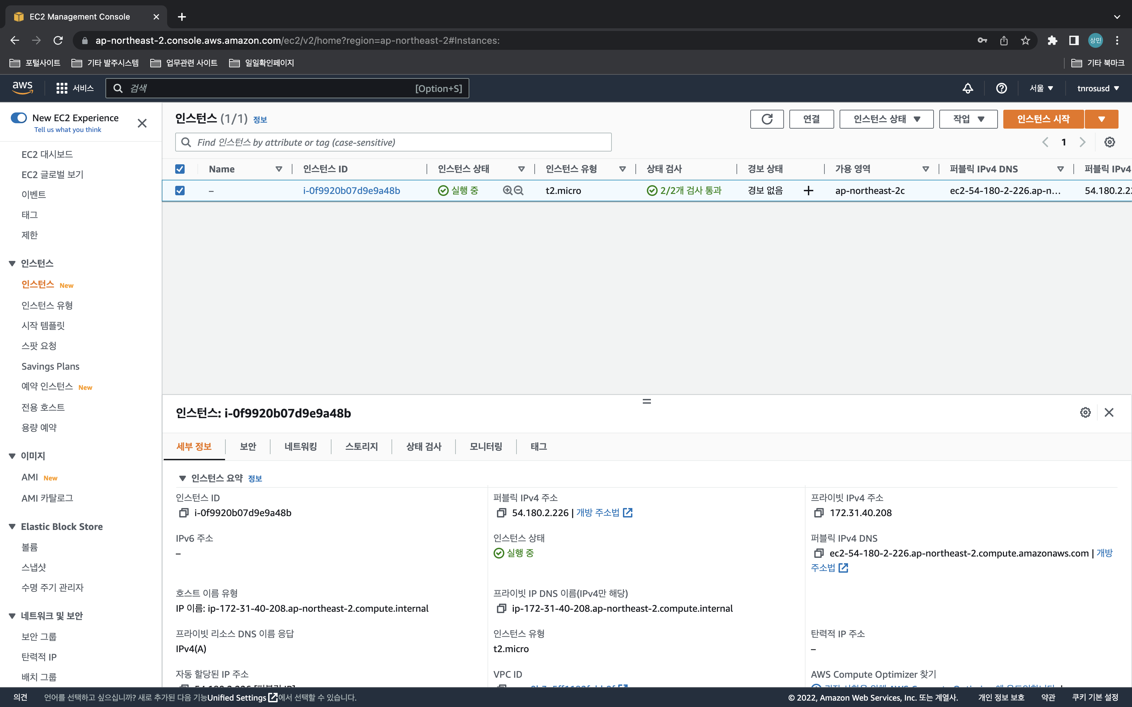This screenshot has width=1132, height=707.
Task: Open Elastic IPs in sidebar
Action: (x=39, y=657)
